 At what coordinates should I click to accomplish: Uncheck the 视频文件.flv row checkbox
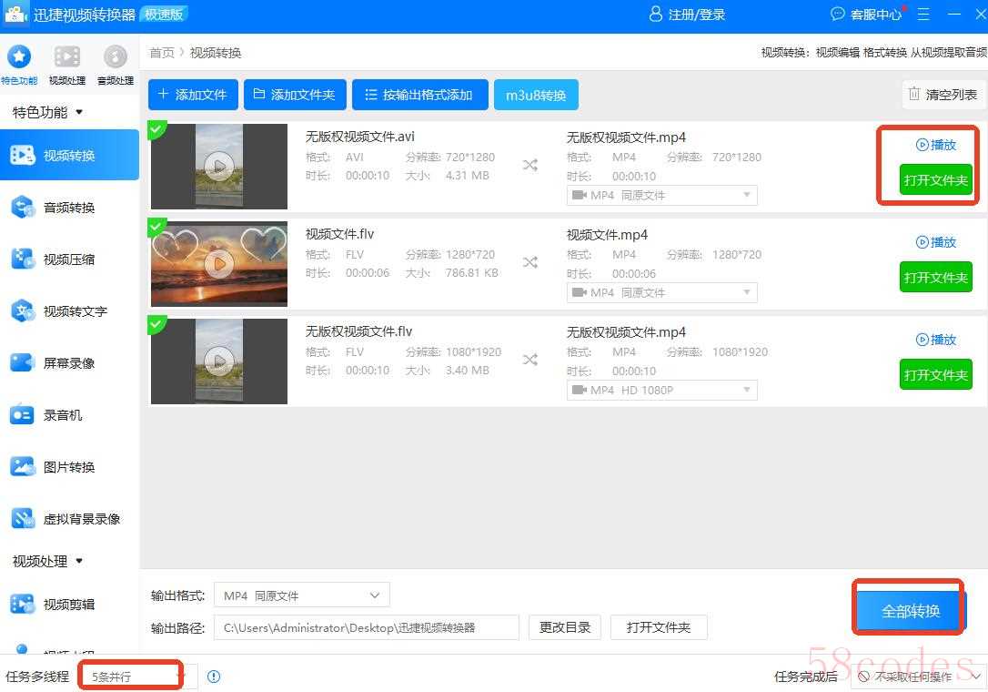156,226
